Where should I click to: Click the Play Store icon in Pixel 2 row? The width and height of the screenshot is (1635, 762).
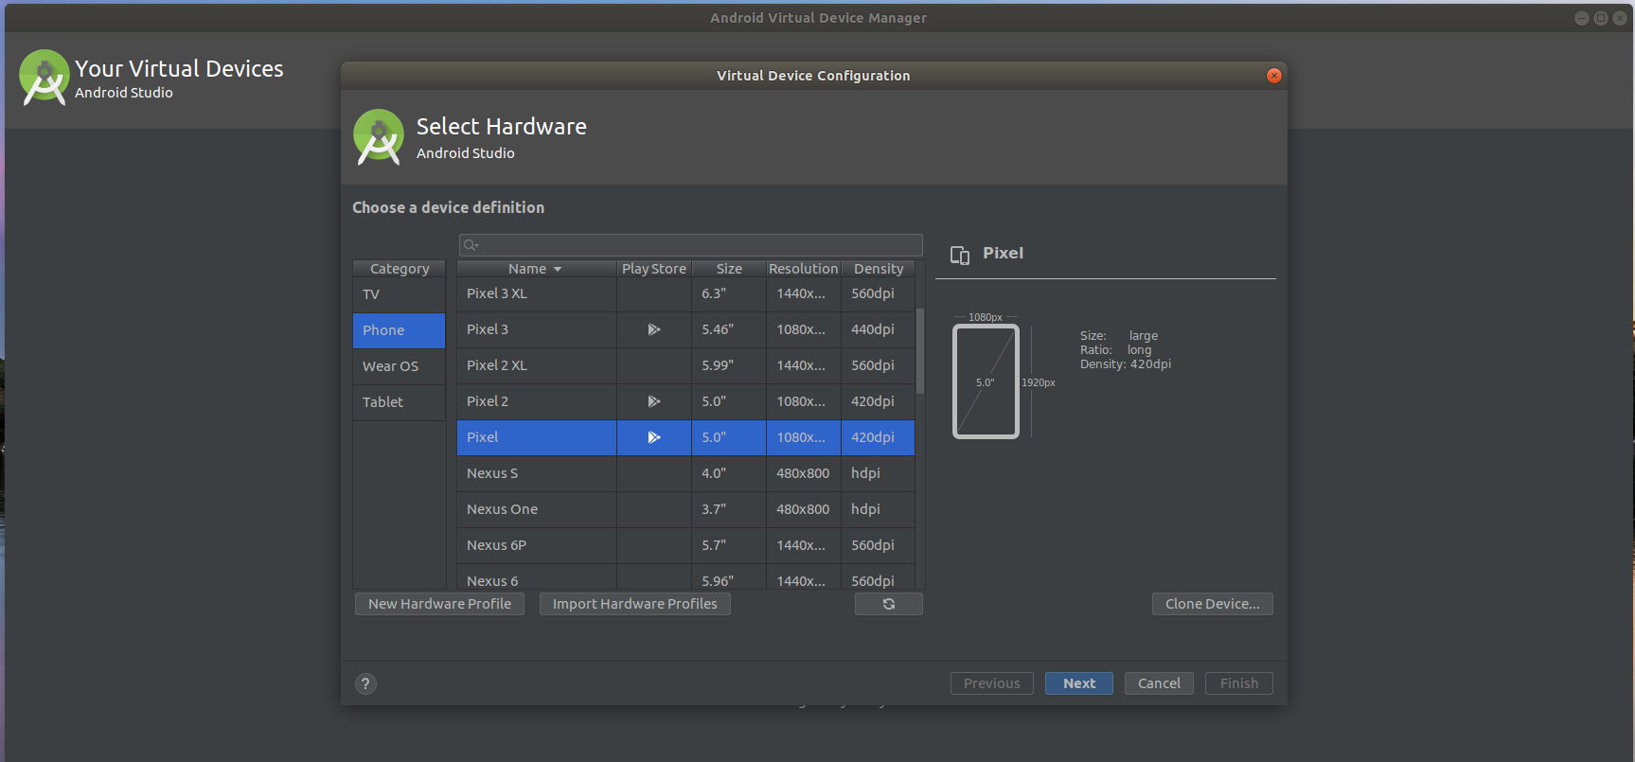(653, 401)
